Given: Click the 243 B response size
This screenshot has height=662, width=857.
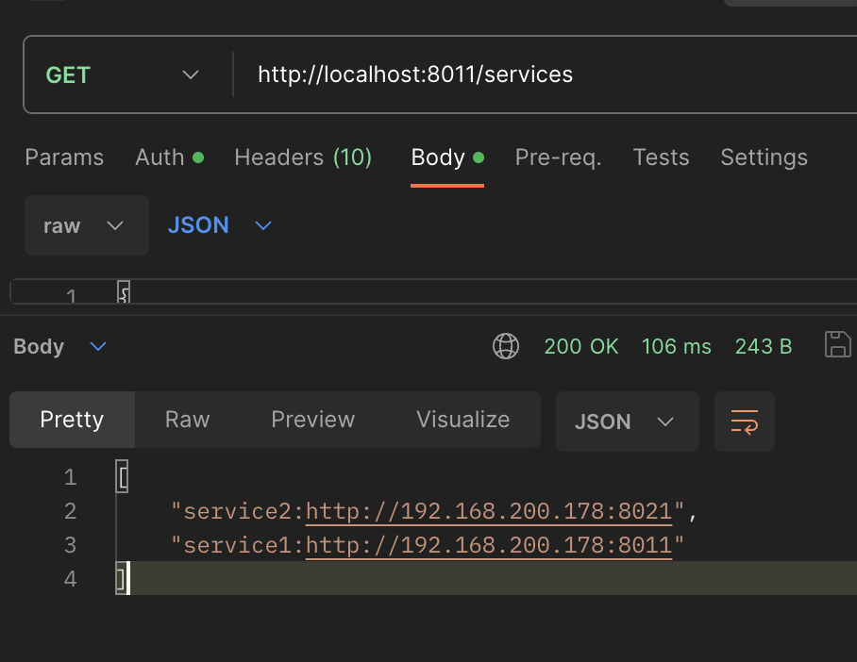Looking at the screenshot, I should (x=763, y=346).
